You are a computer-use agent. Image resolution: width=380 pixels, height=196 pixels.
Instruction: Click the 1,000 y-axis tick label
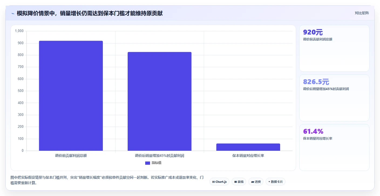coord(19,31)
